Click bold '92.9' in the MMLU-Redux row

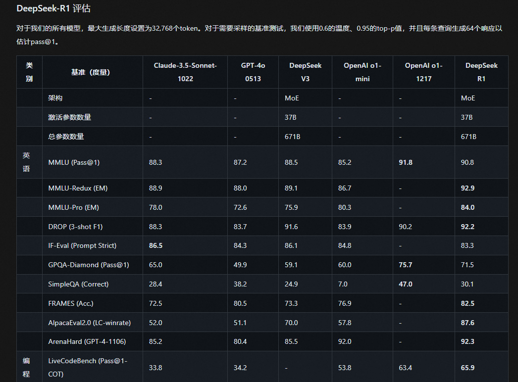tap(467, 188)
